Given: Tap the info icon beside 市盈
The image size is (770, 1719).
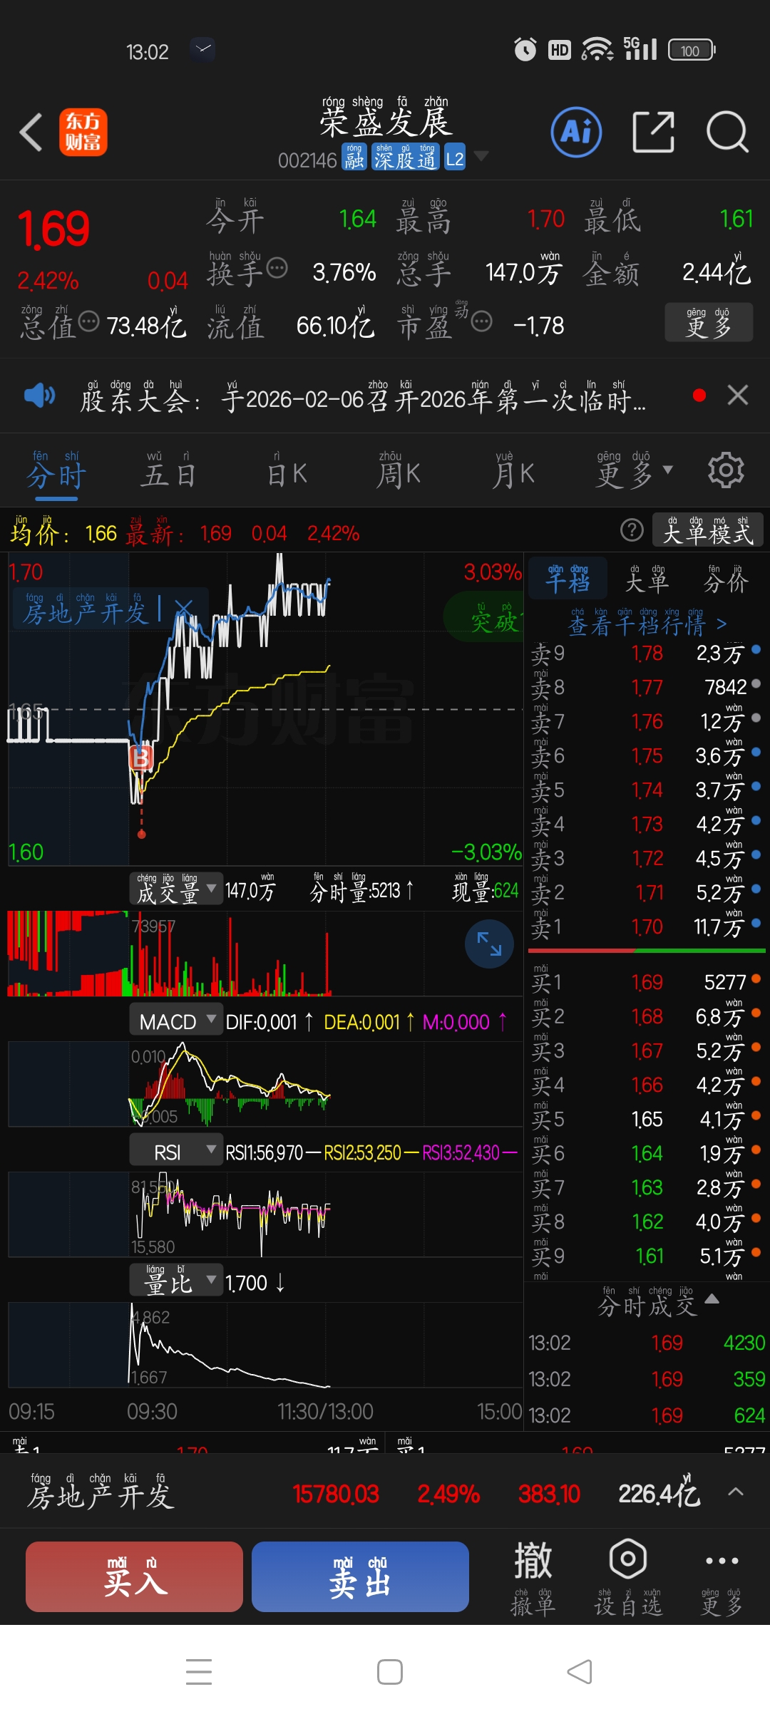Looking at the screenshot, I should point(482,321).
